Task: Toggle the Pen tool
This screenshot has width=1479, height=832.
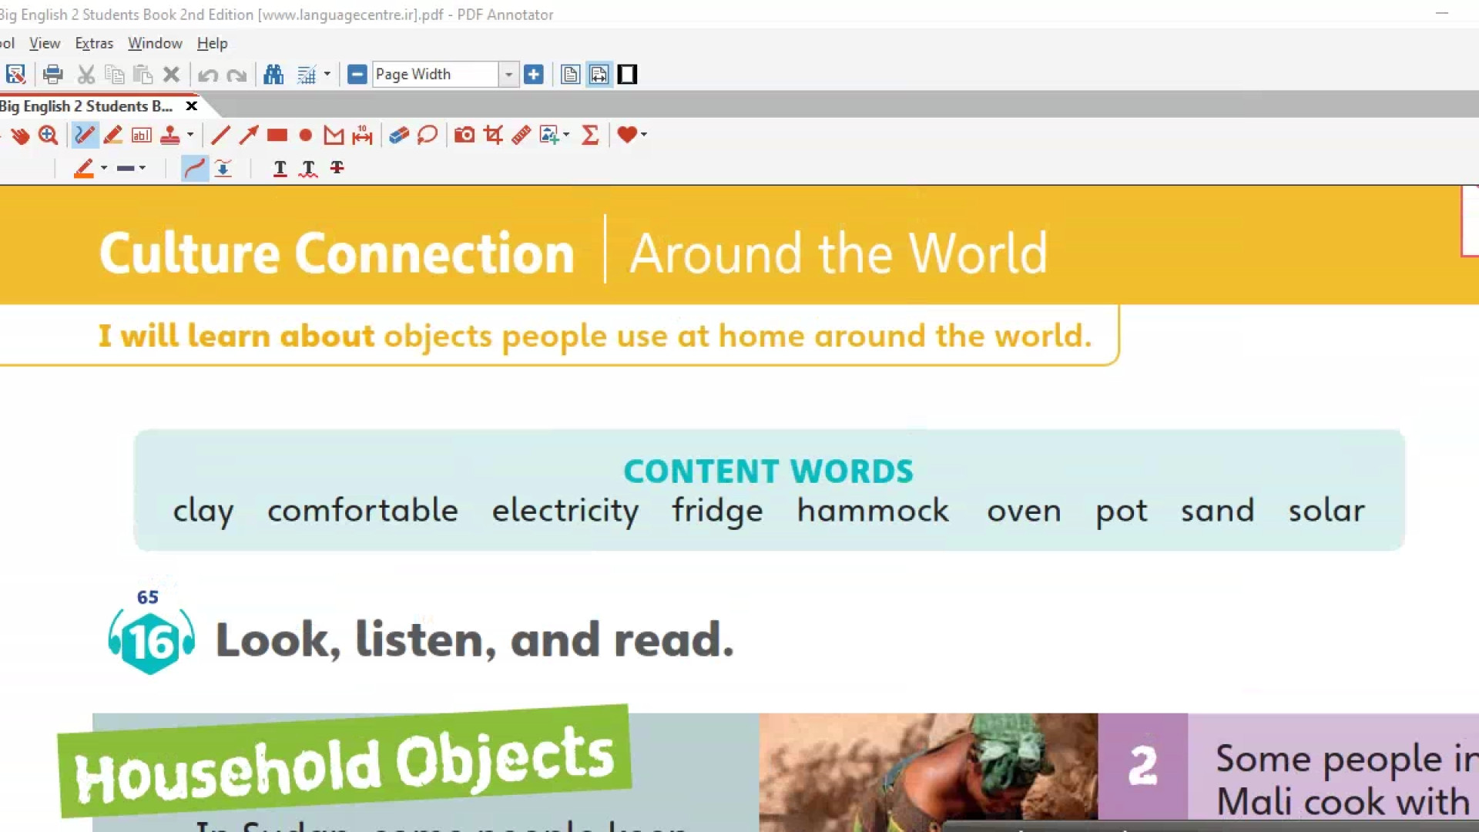Action: 85,136
